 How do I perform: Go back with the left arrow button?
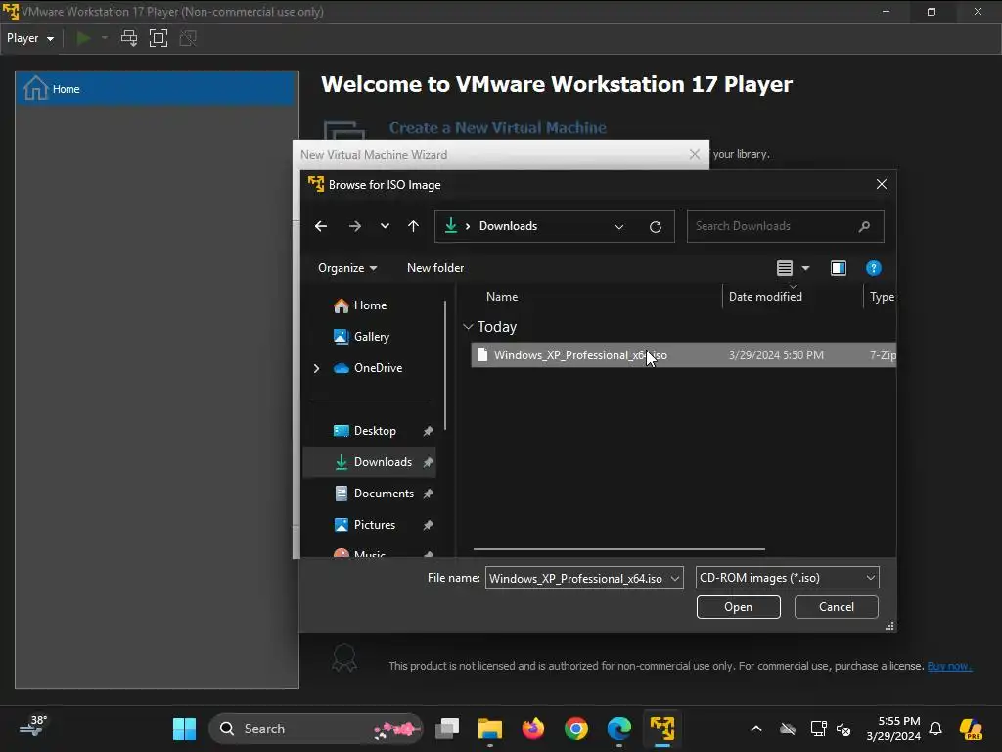click(x=321, y=226)
